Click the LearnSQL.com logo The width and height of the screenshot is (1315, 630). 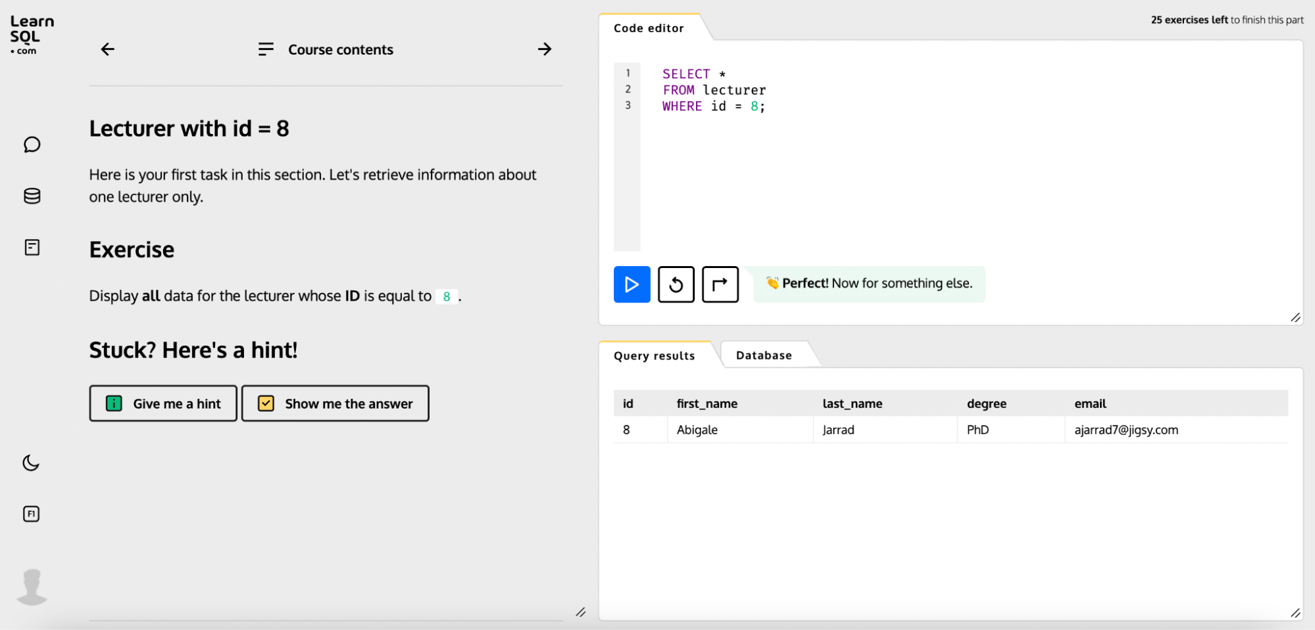[x=32, y=35]
